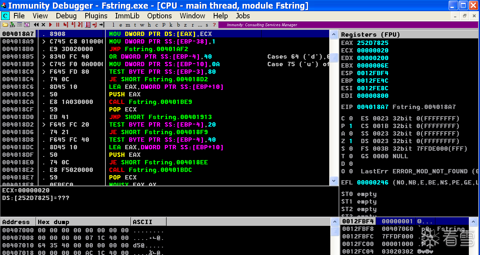Show hardware breakpoints via 'z' button
480x255 pixels.
click(x=185, y=25)
